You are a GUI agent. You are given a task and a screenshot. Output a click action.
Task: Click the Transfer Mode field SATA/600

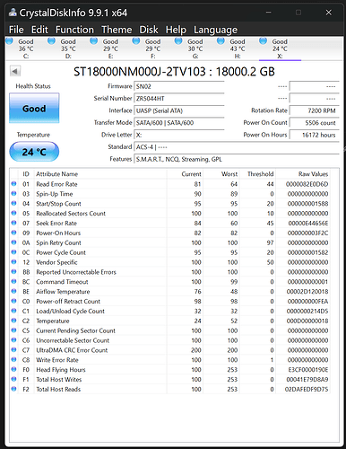179,123
